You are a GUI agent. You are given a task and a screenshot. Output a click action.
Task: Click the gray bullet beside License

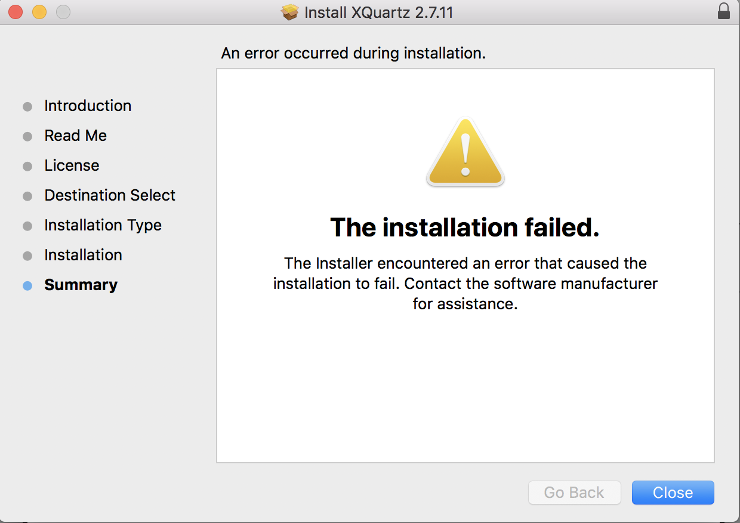pyautogui.click(x=27, y=167)
